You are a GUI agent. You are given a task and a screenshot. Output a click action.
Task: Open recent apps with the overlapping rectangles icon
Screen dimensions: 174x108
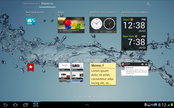(x=26, y=105)
